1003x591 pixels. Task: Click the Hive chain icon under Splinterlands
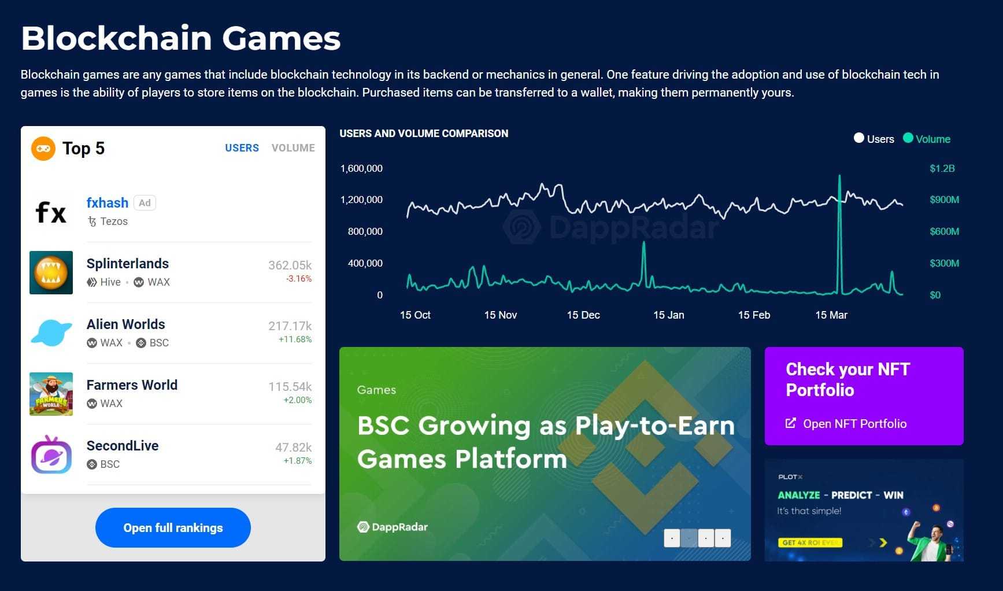[91, 282]
